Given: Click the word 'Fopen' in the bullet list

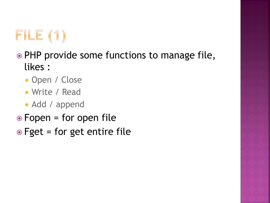Looking at the screenshot, I should [x=37, y=118].
